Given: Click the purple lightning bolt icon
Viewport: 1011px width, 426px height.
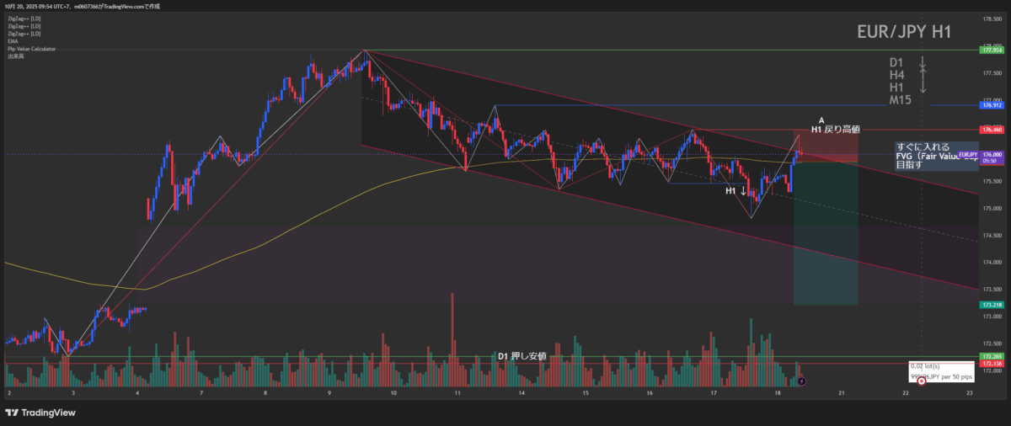Looking at the screenshot, I should coord(801,381).
